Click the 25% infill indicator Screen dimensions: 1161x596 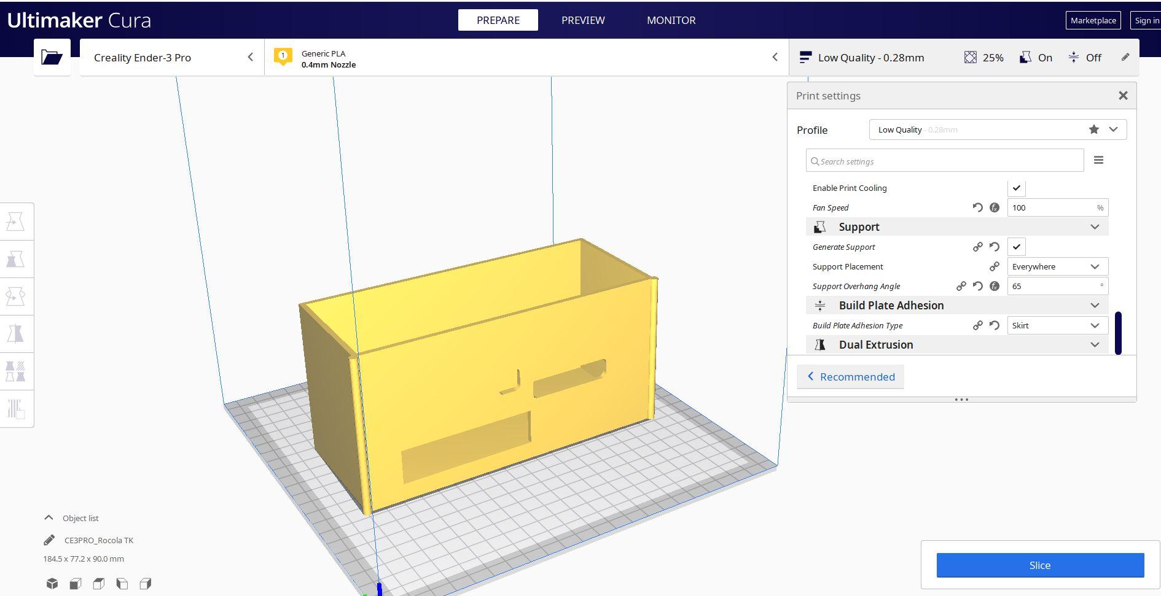(984, 58)
